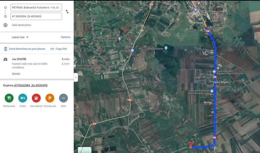Open route Details link
Viewport: 260px width, 153px height.
pyautogui.click(x=16, y=74)
